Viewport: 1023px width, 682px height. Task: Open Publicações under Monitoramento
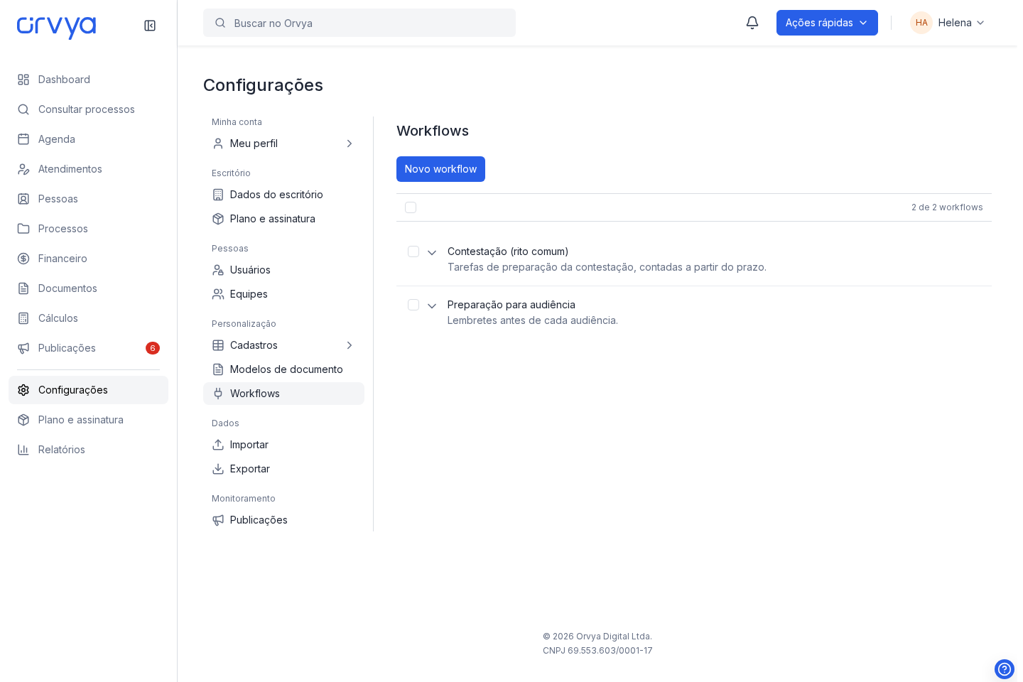283,520
